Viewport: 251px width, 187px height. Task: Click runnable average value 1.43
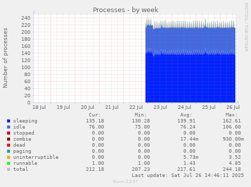(x=189, y=163)
